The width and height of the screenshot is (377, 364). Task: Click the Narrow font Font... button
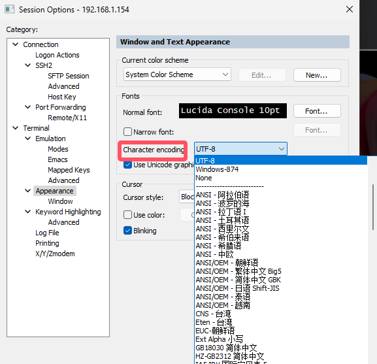(317, 130)
